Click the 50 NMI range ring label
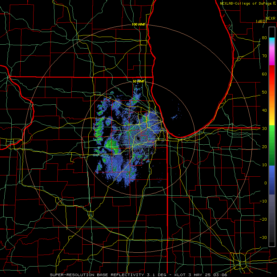Viewport: 277px width, 277px height. pyautogui.click(x=138, y=81)
